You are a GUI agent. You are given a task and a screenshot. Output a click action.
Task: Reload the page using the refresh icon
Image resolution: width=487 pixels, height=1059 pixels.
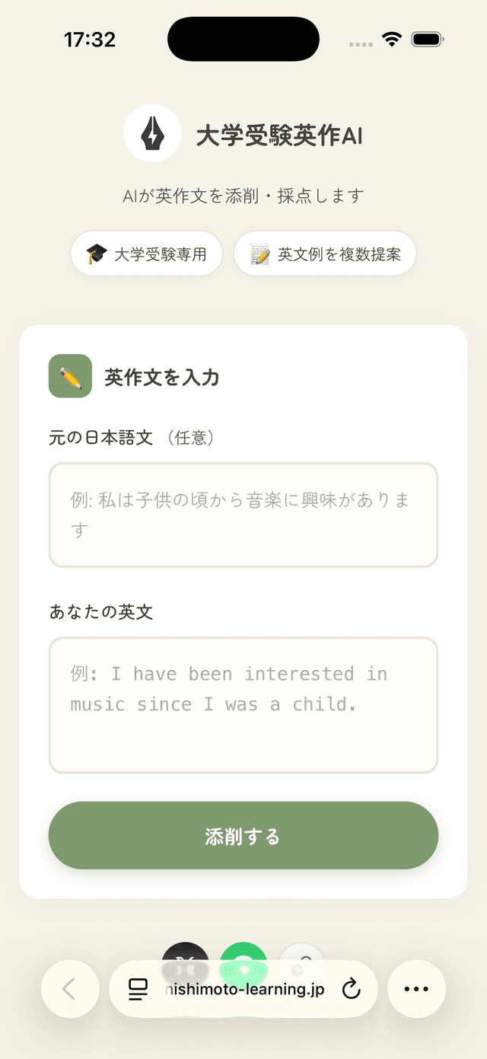(x=351, y=988)
